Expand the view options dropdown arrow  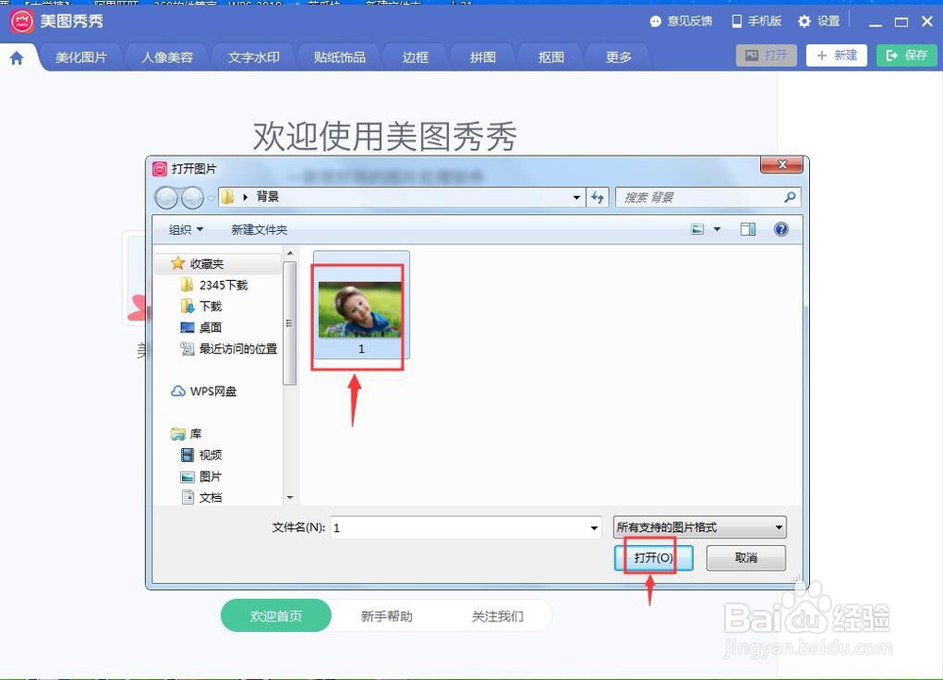[717, 229]
